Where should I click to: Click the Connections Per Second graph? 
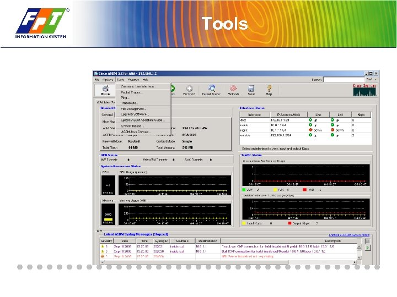(x=306, y=175)
